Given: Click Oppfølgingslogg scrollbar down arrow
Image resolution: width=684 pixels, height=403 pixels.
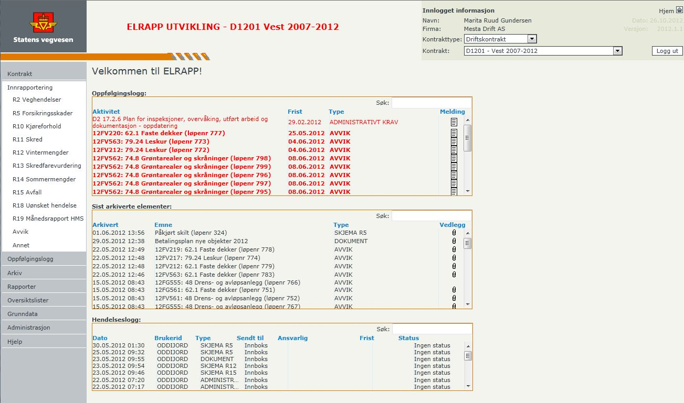Looking at the screenshot, I should pyautogui.click(x=468, y=192).
